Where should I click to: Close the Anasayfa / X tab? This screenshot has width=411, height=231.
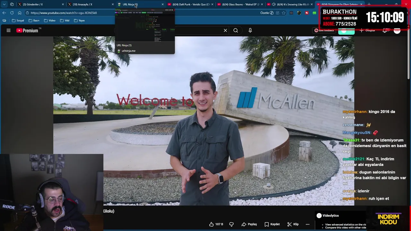point(113,4)
